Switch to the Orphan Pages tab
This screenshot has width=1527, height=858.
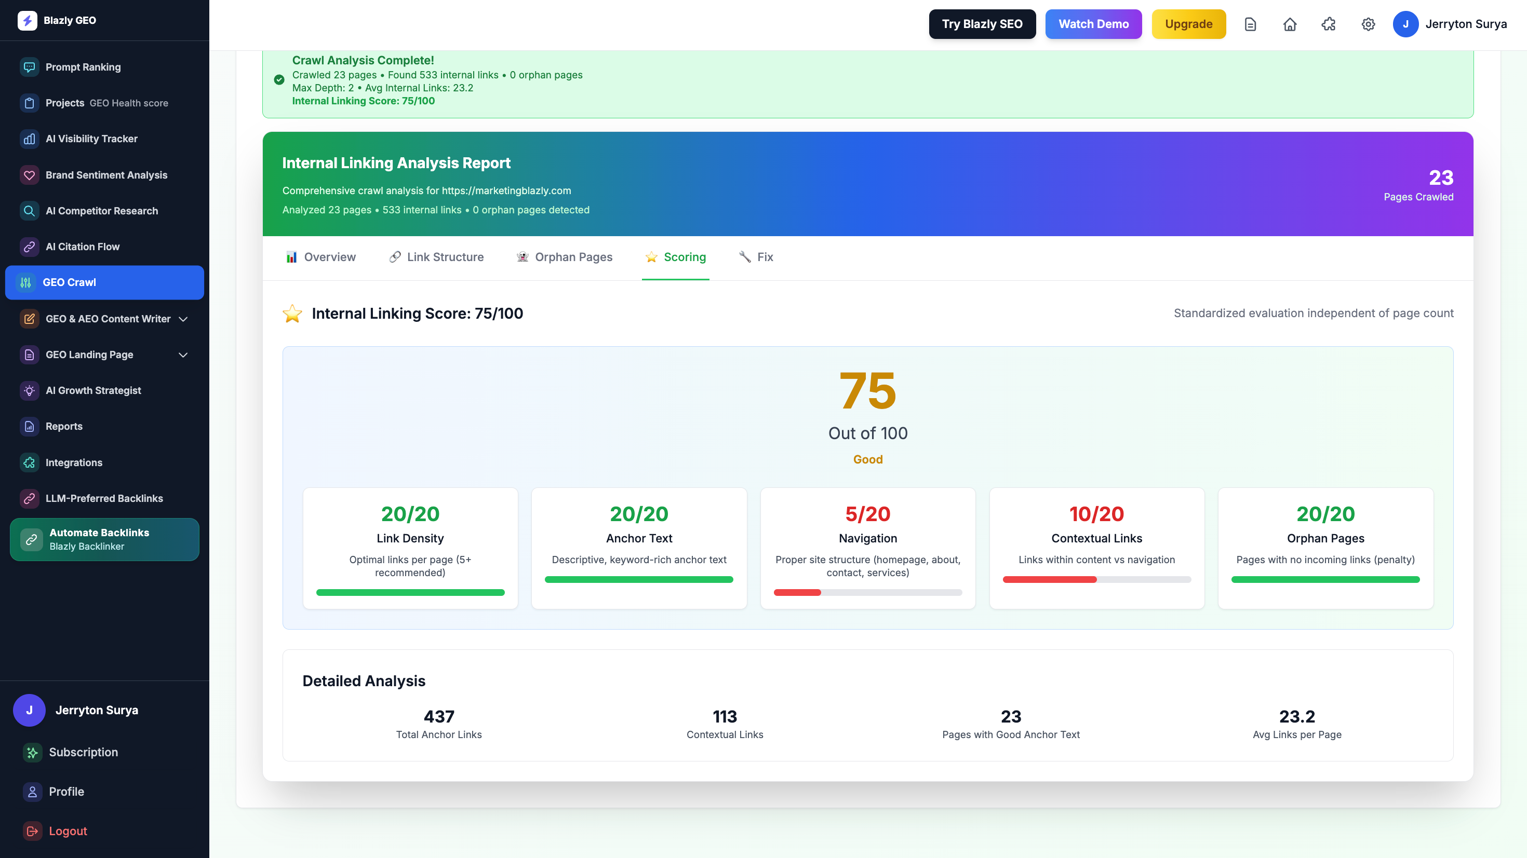click(x=565, y=257)
